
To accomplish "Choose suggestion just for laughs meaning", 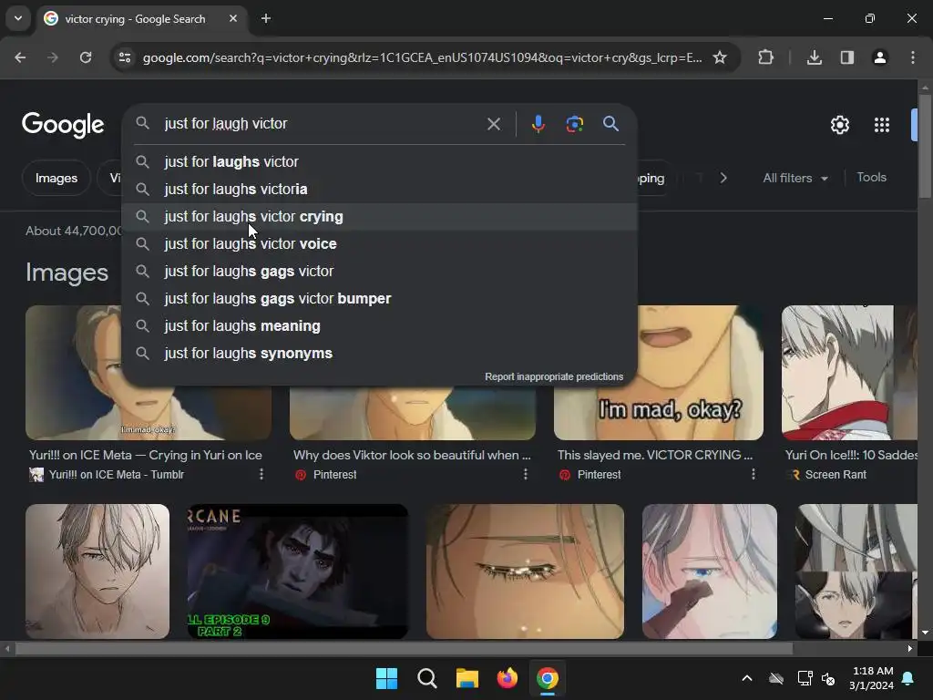I will pos(380,326).
